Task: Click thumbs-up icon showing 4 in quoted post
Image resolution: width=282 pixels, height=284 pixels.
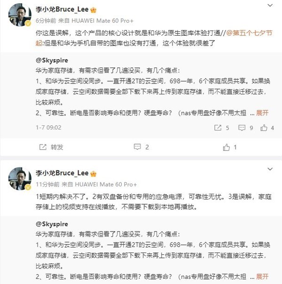Action: tap(264, 128)
